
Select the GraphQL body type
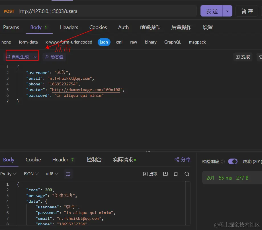tap(173, 42)
